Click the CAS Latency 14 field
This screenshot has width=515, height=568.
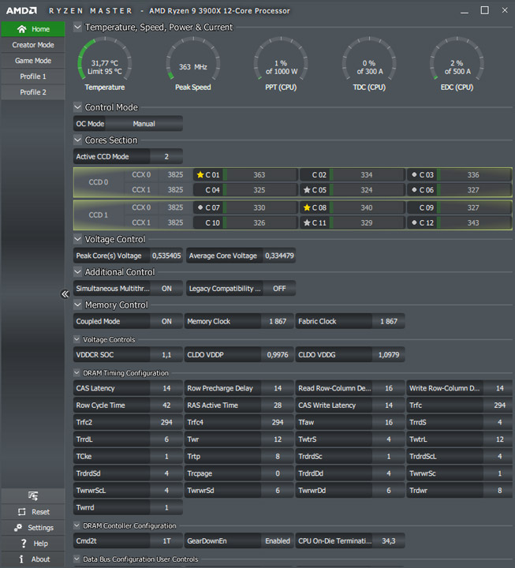(x=128, y=388)
